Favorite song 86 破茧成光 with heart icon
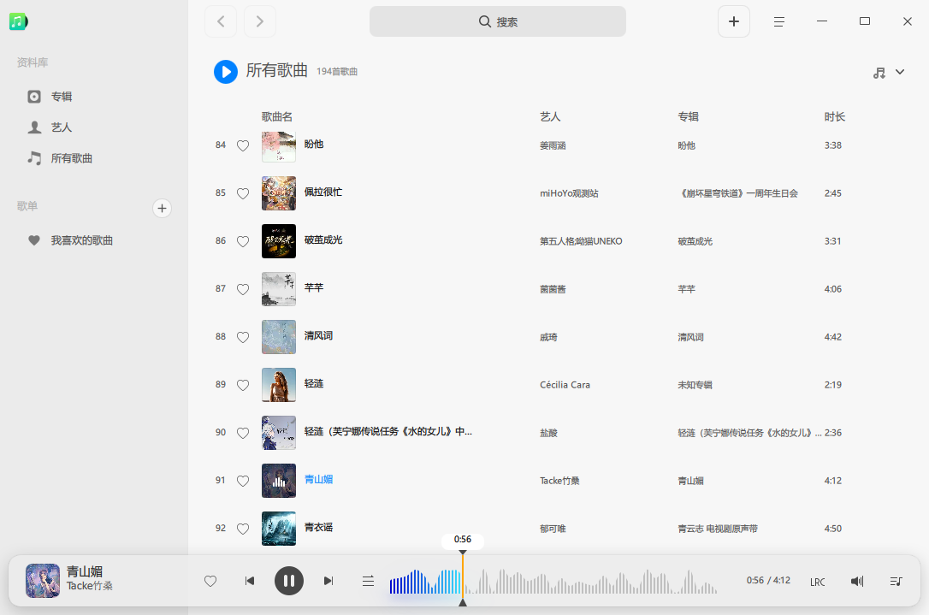This screenshot has width=929, height=615. (243, 241)
